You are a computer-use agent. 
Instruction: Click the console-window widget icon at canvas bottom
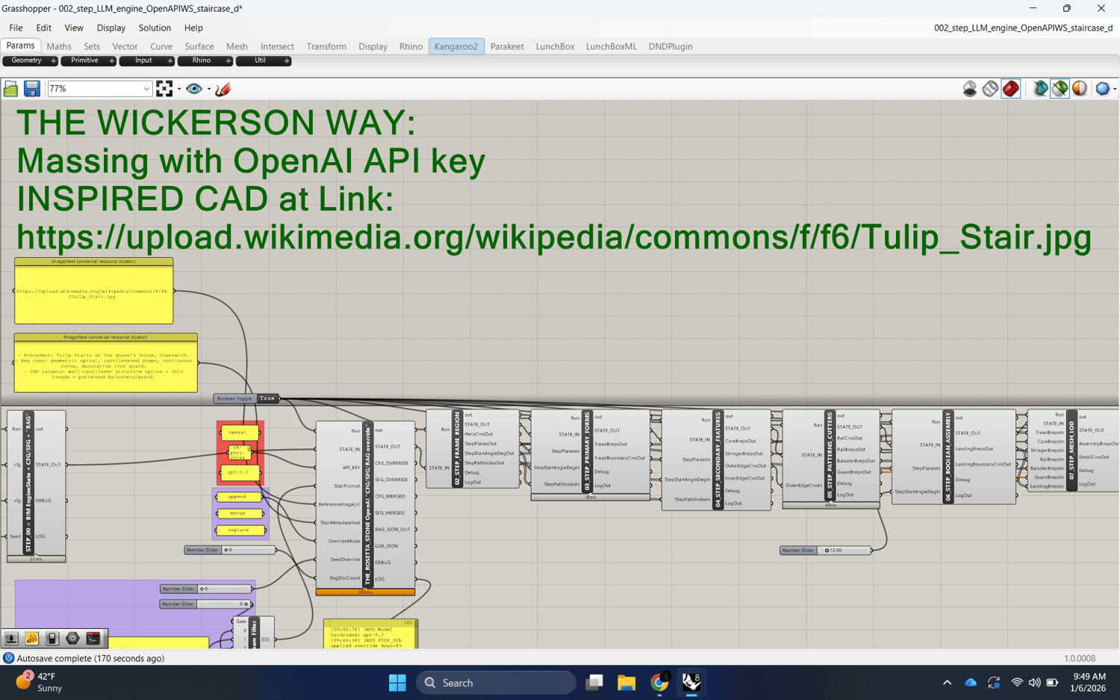(x=93, y=639)
